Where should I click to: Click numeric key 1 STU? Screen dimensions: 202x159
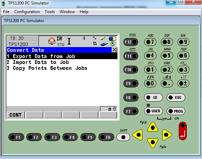[x=150, y=69]
